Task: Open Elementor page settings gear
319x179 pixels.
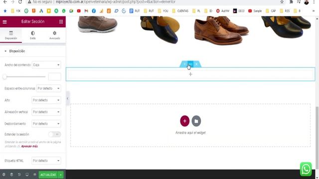Action: [x=4, y=175]
